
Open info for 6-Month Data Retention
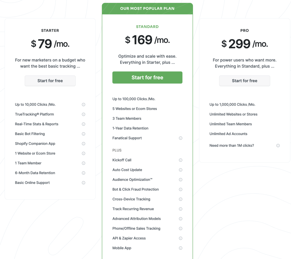pos(84,173)
